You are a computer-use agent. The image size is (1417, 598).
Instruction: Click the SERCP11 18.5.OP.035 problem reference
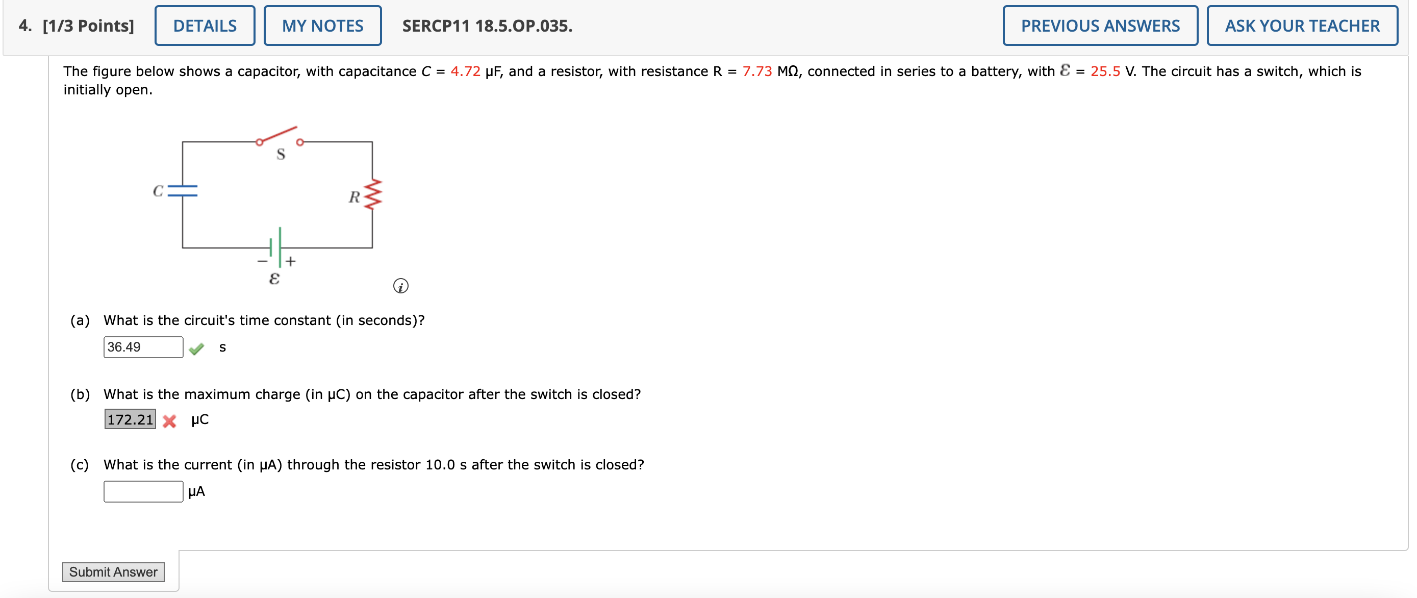coord(486,26)
